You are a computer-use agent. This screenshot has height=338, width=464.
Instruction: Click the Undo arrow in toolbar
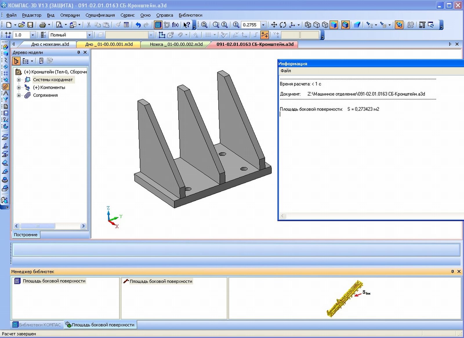click(x=138, y=25)
